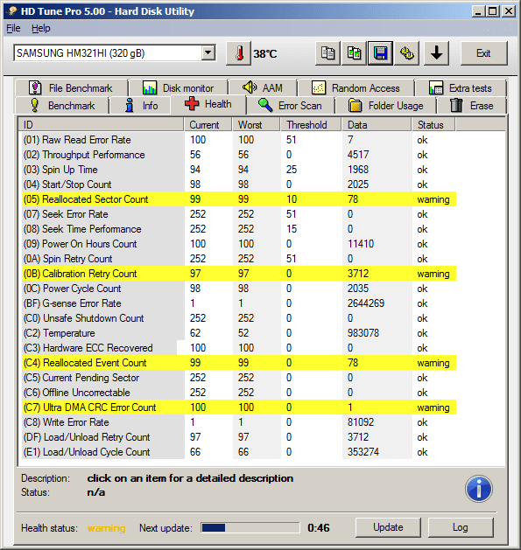Viewport: 521px width, 550px height.
Task: Select the (C4) Reallocated Event Count row
Action: [239, 363]
